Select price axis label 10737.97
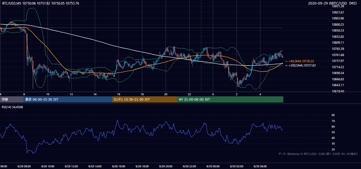 point(338,61)
